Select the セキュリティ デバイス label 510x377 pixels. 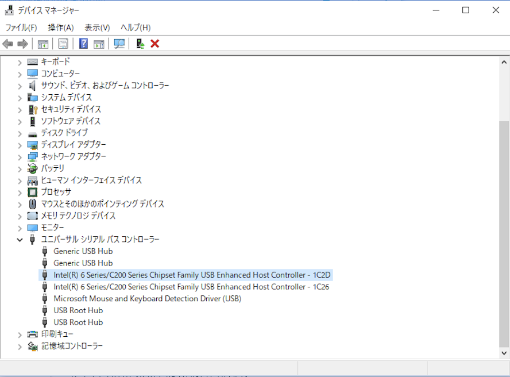click(x=71, y=109)
